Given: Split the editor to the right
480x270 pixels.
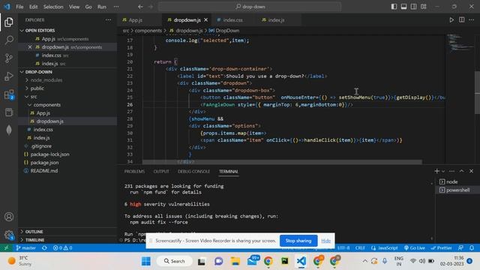Looking at the screenshot, I should click(x=462, y=20).
